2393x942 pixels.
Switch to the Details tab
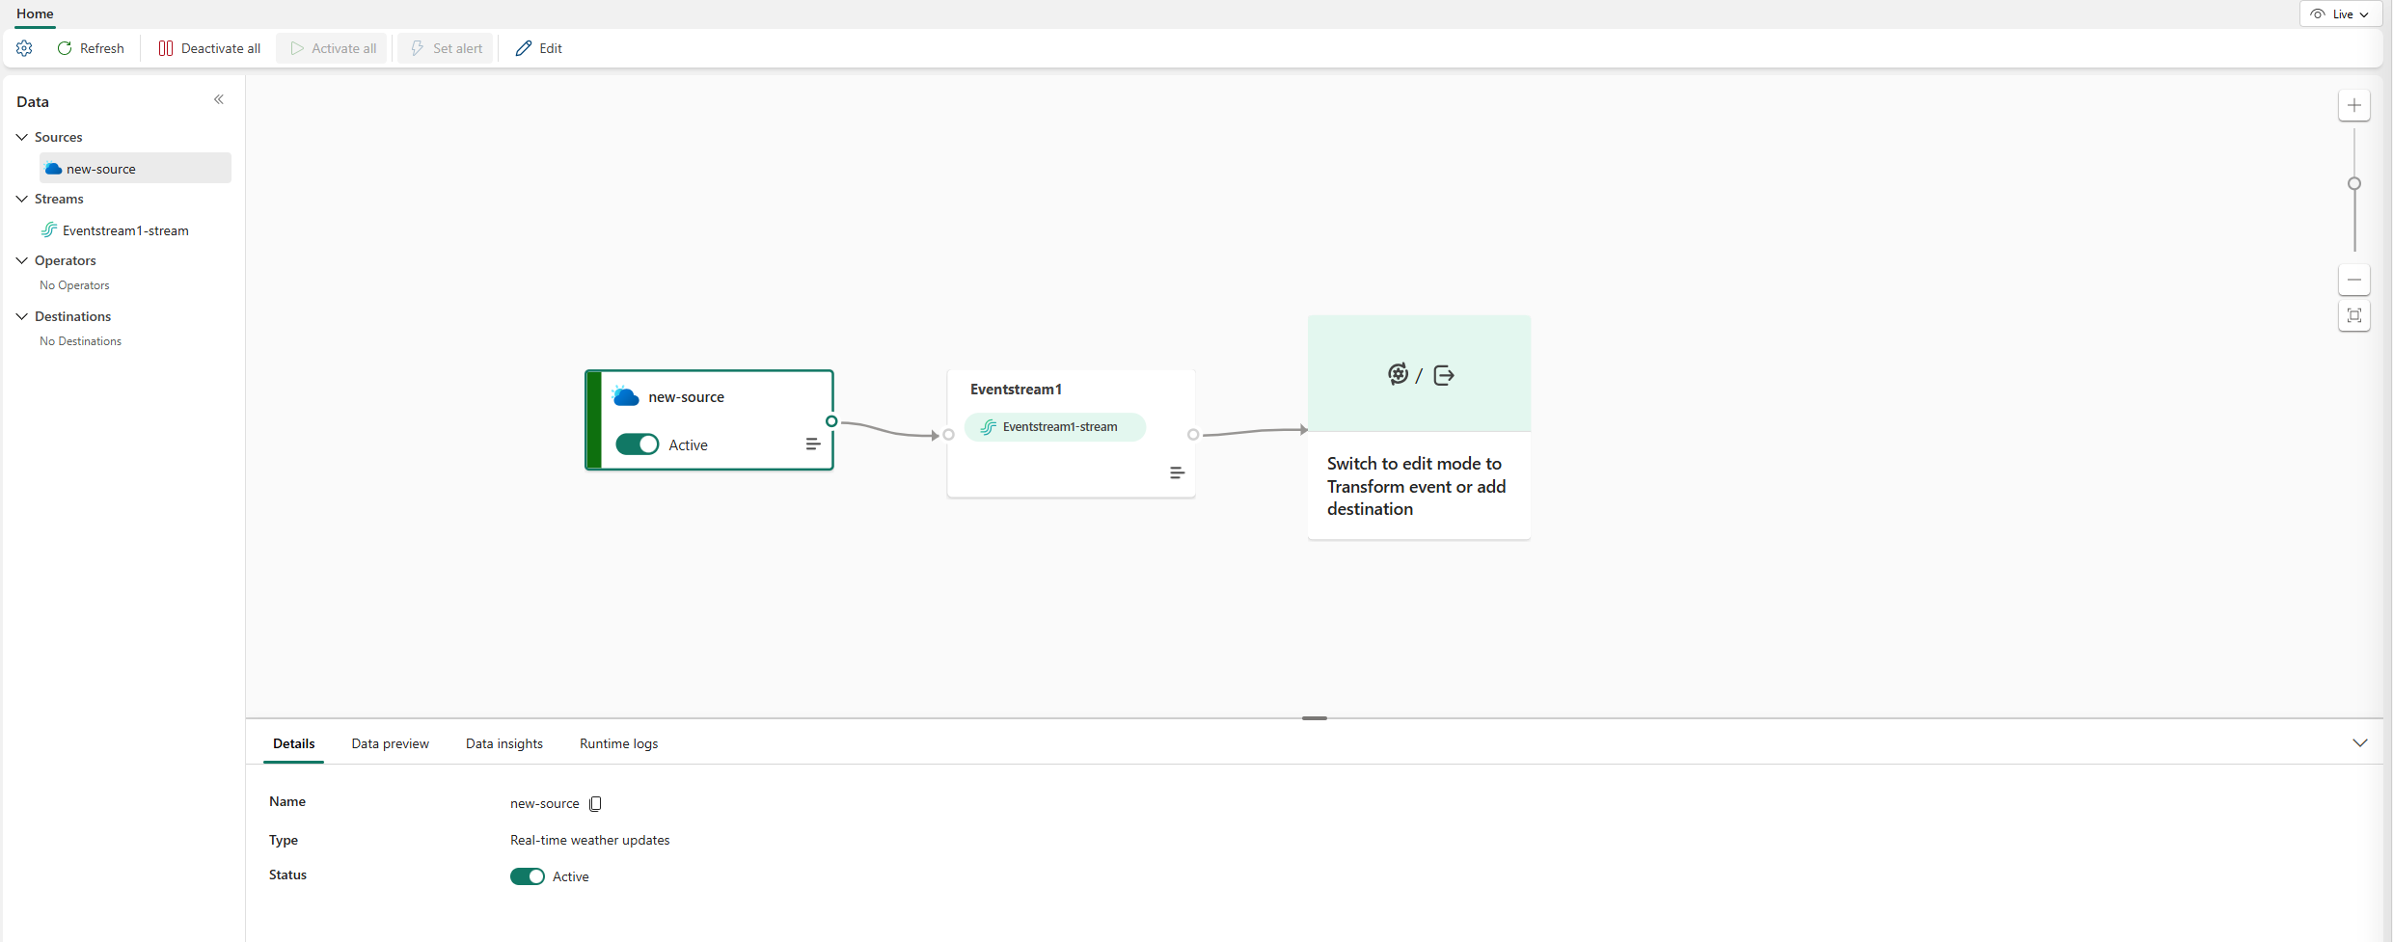(294, 743)
